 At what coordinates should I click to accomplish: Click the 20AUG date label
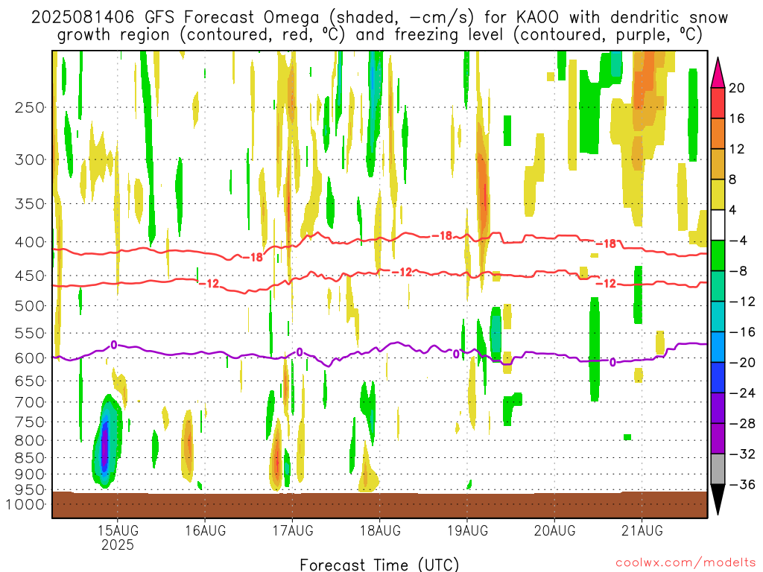554,530
